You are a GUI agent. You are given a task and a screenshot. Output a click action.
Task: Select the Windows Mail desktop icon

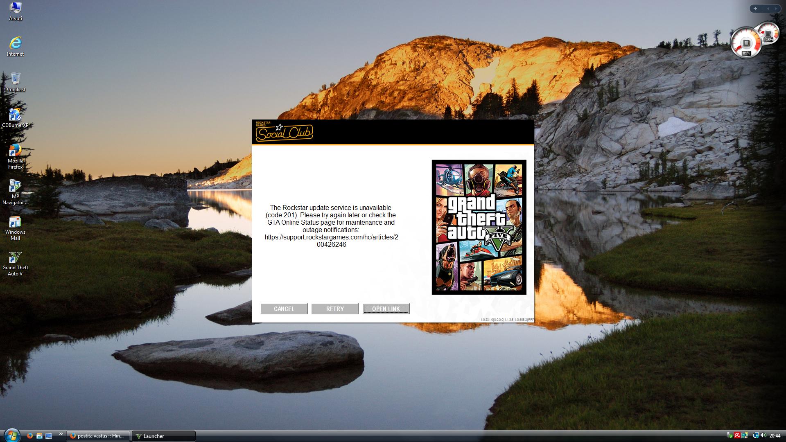point(15,228)
